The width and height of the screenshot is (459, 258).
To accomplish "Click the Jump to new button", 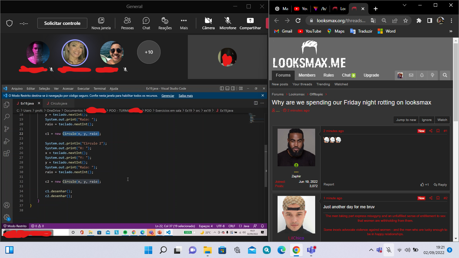I will click(x=406, y=120).
